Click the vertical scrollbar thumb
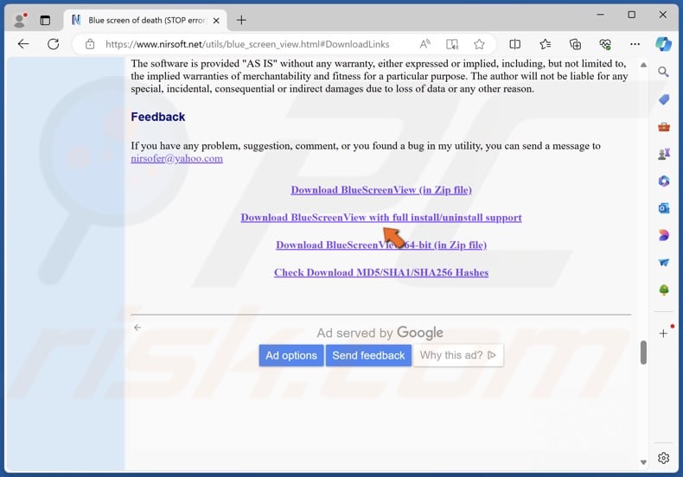This screenshot has height=477, width=683. [643, 352]
